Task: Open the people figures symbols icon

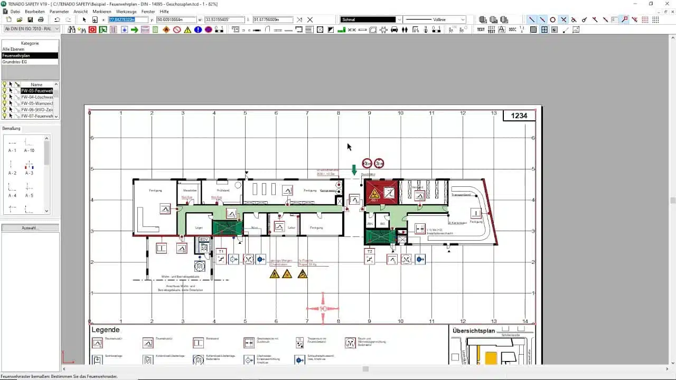Action: 405,30
